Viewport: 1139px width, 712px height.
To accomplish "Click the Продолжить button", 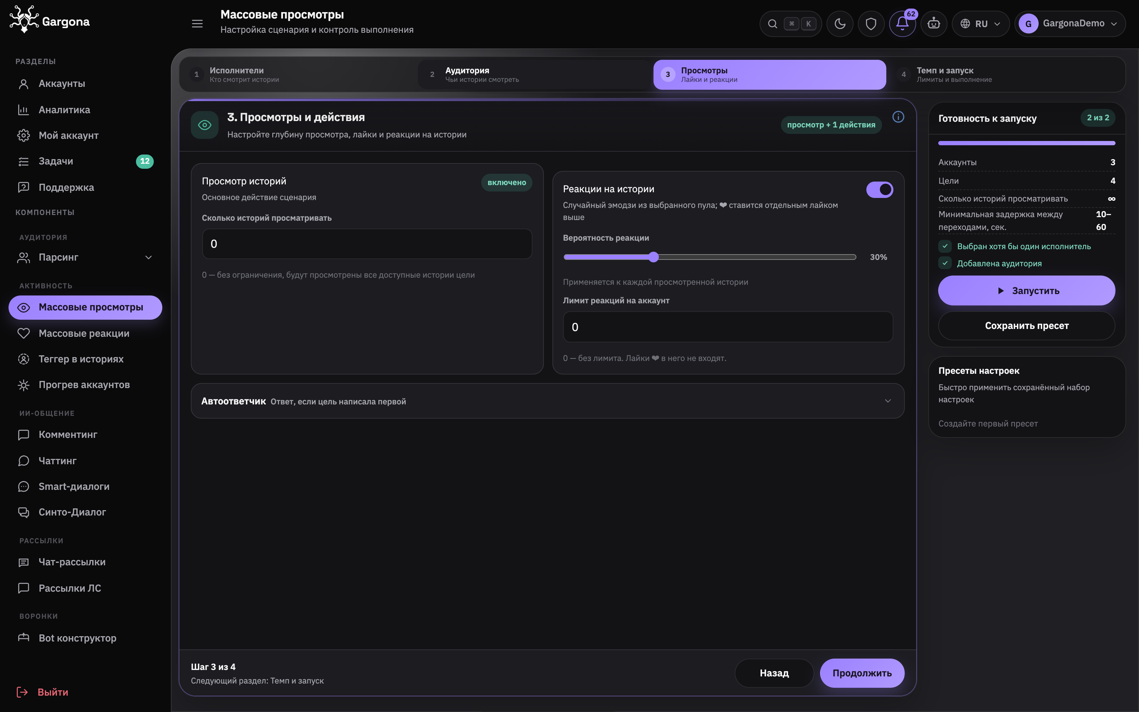I will (862, 673).
